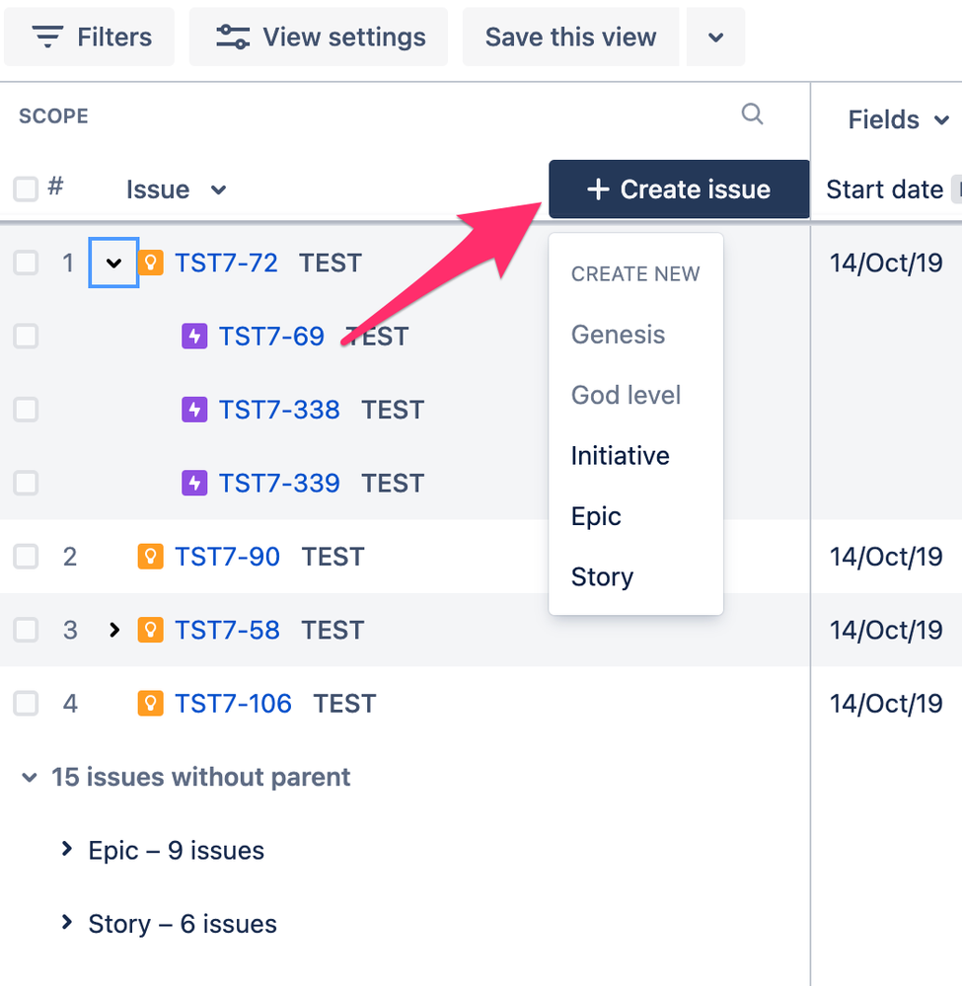The height and width of the screenshot is (986, 962).
Task: Open the search in the Scope panel
Action: 752,114
